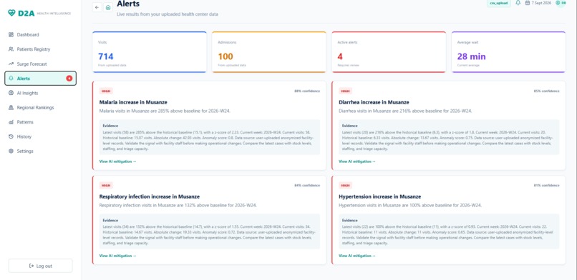View AI mitigation for Hypertension alert
The height and width of the screenshot is (280, 577).
[357, 256]
